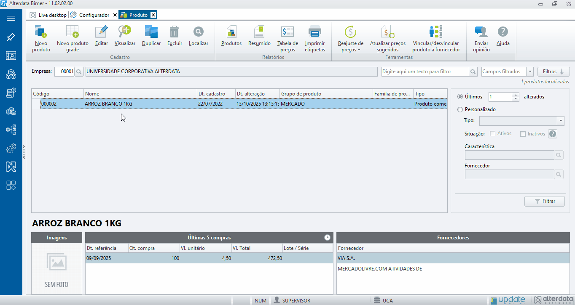
Task: Click the clock icon in Últimas 5 compras
Action: [327, 238]
